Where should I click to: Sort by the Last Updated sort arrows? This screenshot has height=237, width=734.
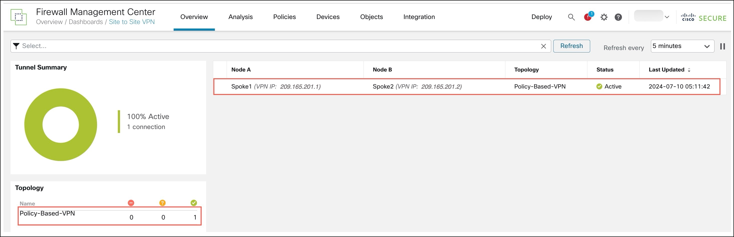689,70
